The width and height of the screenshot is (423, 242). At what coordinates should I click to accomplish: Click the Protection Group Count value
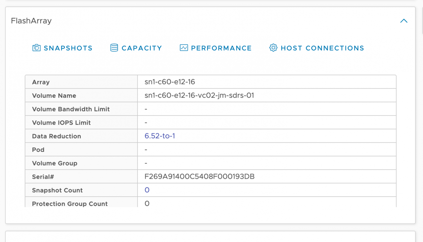(x=147, y=204)
